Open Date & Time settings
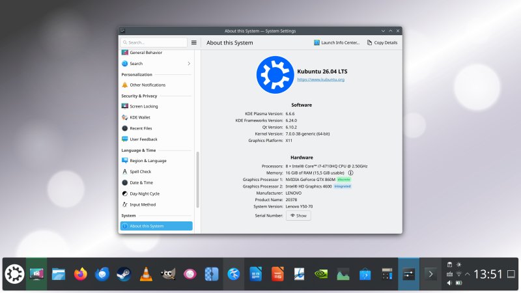Viewport: 521px width, 293px height. (156, 183)
